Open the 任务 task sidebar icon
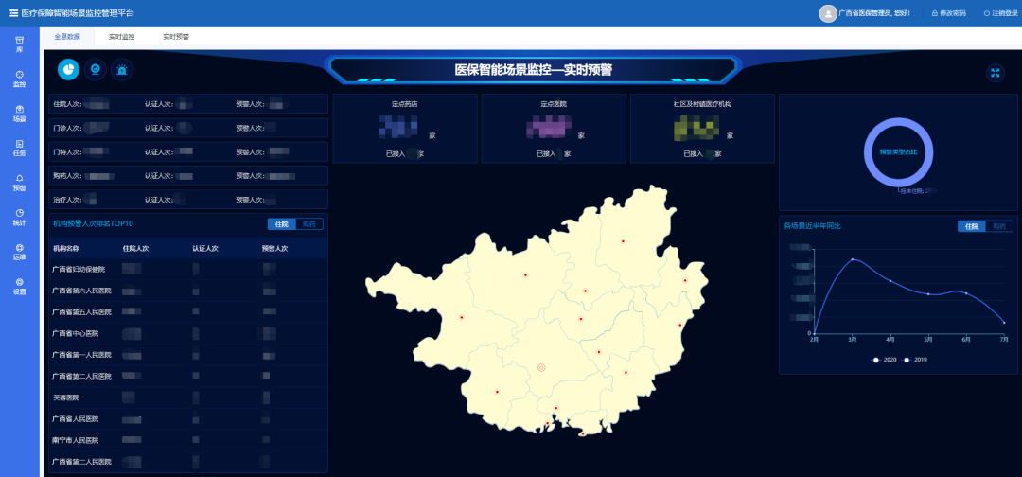The height and width of the screenshot is (477, 1022). pyautogui.click(x=20, y=148)
